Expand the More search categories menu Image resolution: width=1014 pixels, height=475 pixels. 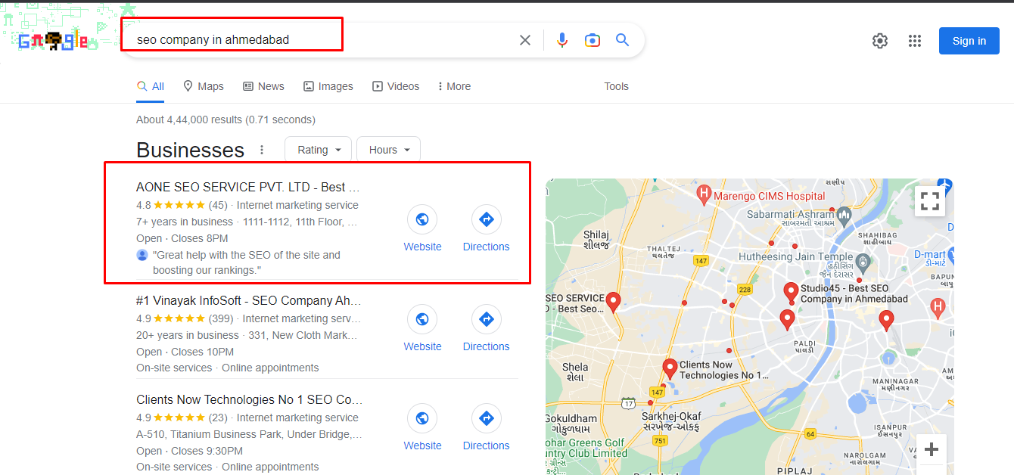pos(454,86)
